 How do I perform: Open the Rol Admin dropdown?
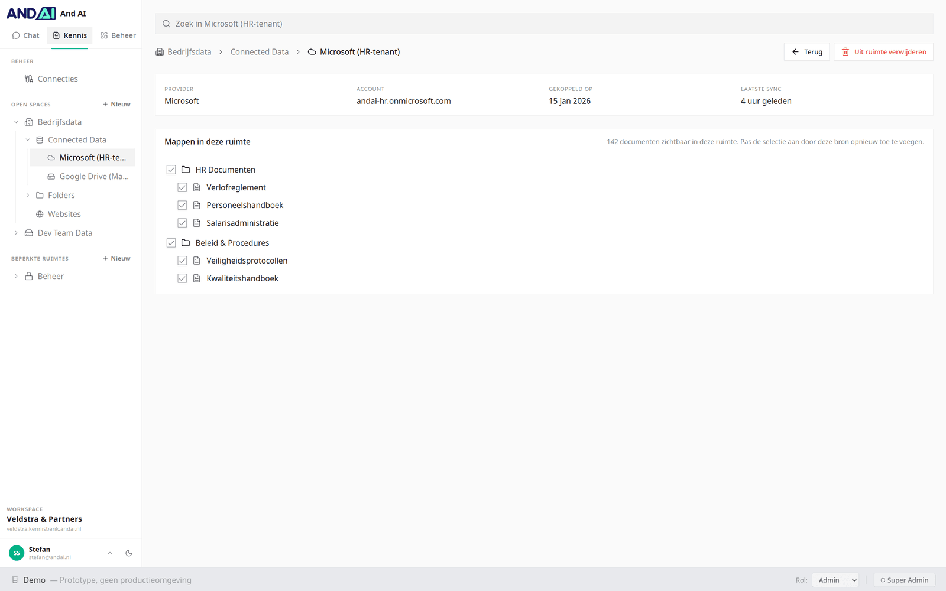(835, 580)
